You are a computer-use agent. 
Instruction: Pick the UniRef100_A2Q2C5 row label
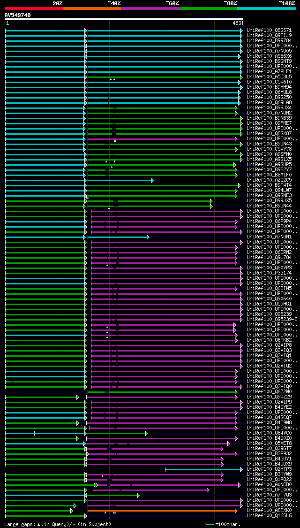tap(269, 180)
